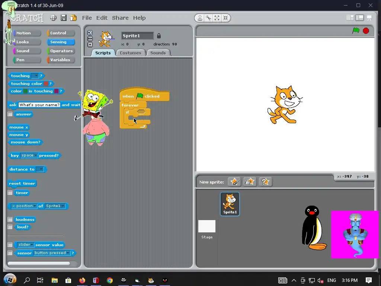Open distance to dropdown
The width and height of the screenshot is (381, 286).
pyautogui.click(x=40, y=169)
